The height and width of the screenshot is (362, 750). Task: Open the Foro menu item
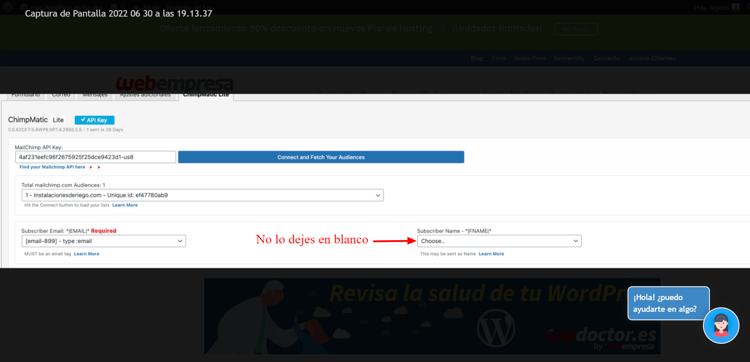[498, 58]
